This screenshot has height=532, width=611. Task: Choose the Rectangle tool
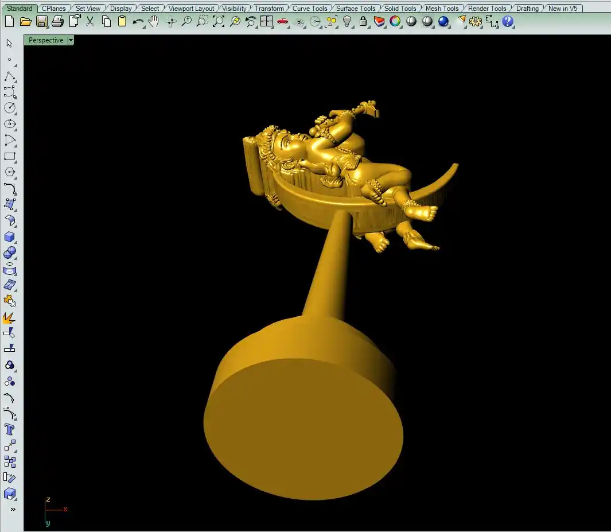tap(9, 156)
